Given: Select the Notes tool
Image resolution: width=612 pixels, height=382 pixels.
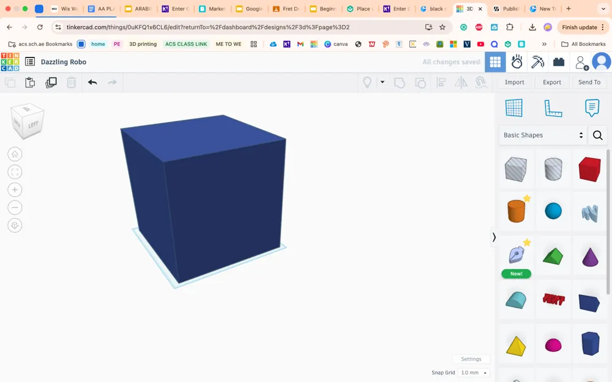Looking at the screenshot, I should point(592,108).
